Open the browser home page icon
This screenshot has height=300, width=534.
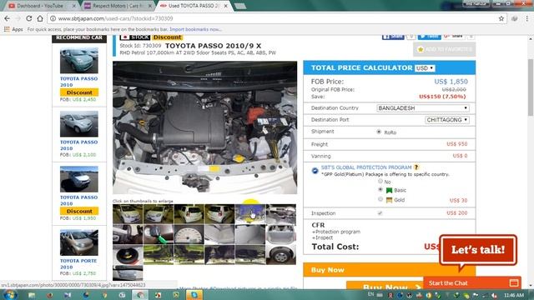(40, 18)
